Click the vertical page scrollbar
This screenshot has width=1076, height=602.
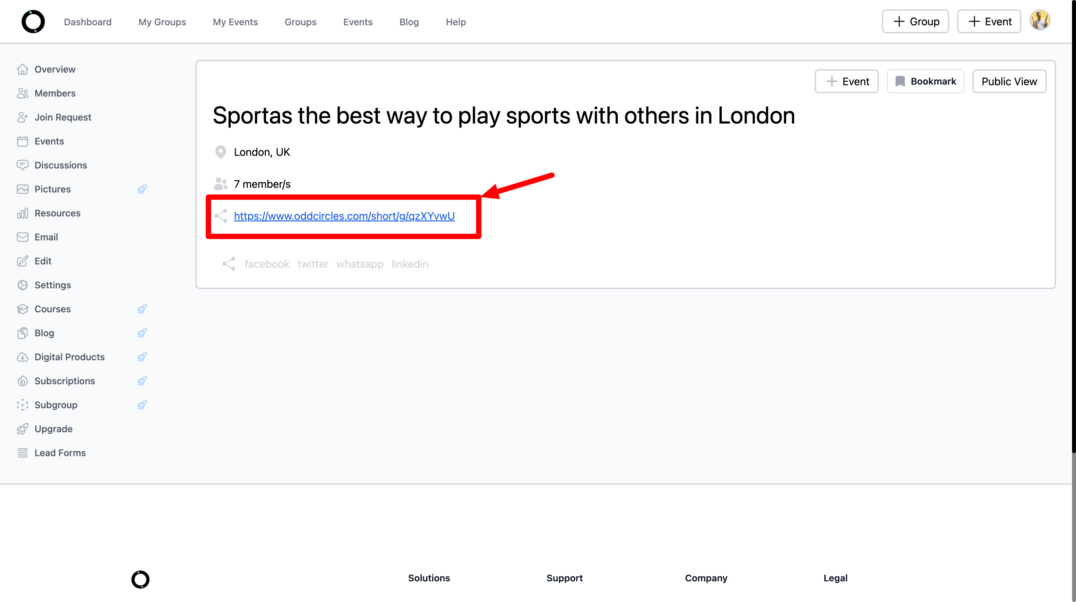(x=1073, y=226)
